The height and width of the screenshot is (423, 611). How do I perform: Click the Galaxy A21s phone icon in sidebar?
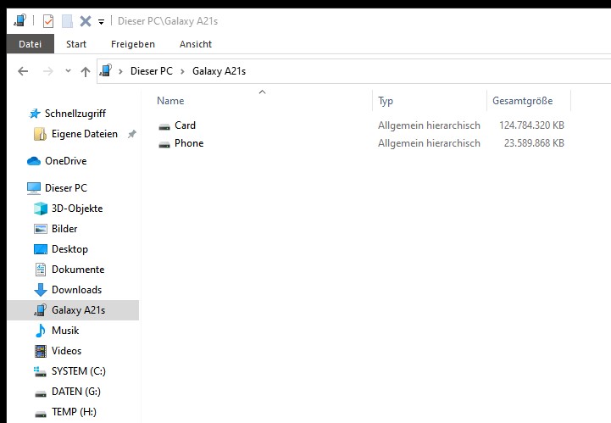click(x=40, y=310)
